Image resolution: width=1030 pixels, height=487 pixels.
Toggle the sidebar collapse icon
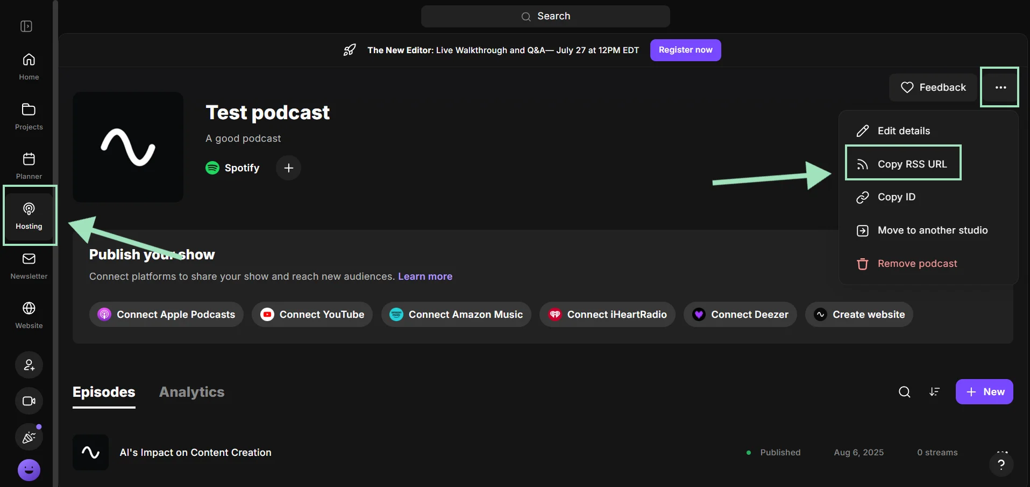26,26
